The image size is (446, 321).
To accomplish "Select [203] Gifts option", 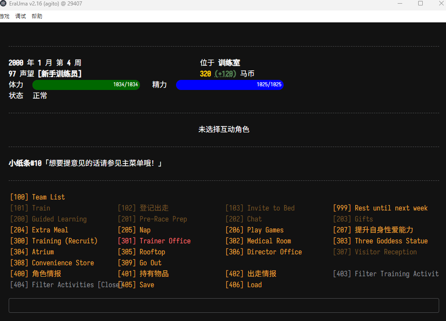I will click(x=353, y=219).
